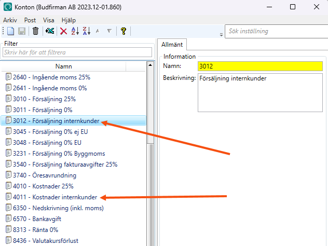
Task: Click the account list scrollbar thumb
Action: (150, 195)
